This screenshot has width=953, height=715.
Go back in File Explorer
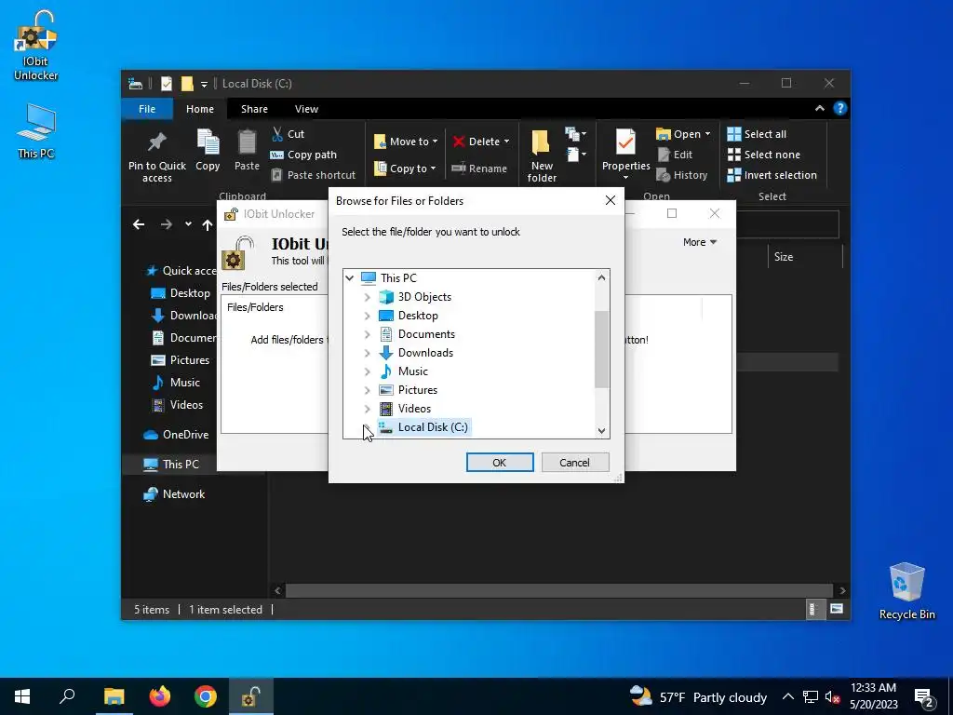139,225
